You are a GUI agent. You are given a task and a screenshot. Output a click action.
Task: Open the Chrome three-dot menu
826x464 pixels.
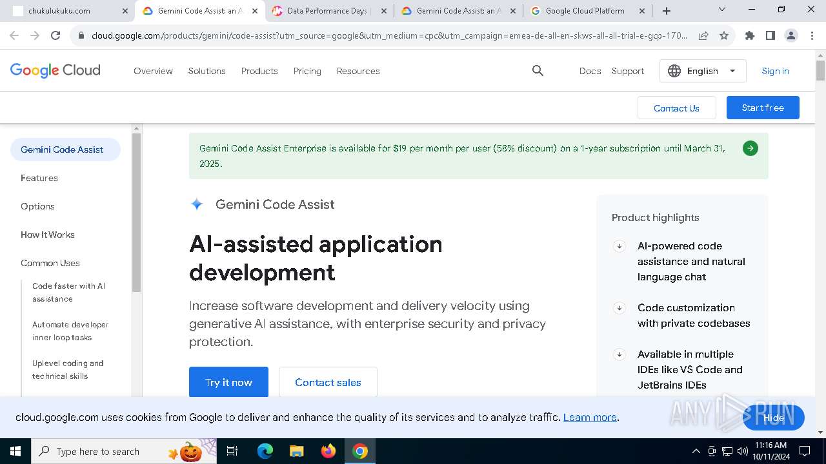pos(812,36)
